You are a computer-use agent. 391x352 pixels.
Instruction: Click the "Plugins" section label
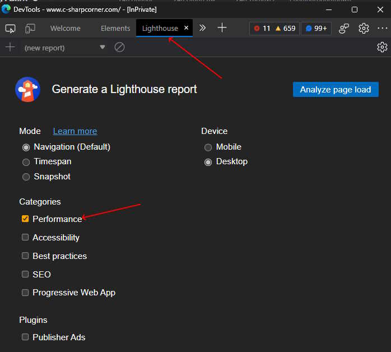(33, 320)
